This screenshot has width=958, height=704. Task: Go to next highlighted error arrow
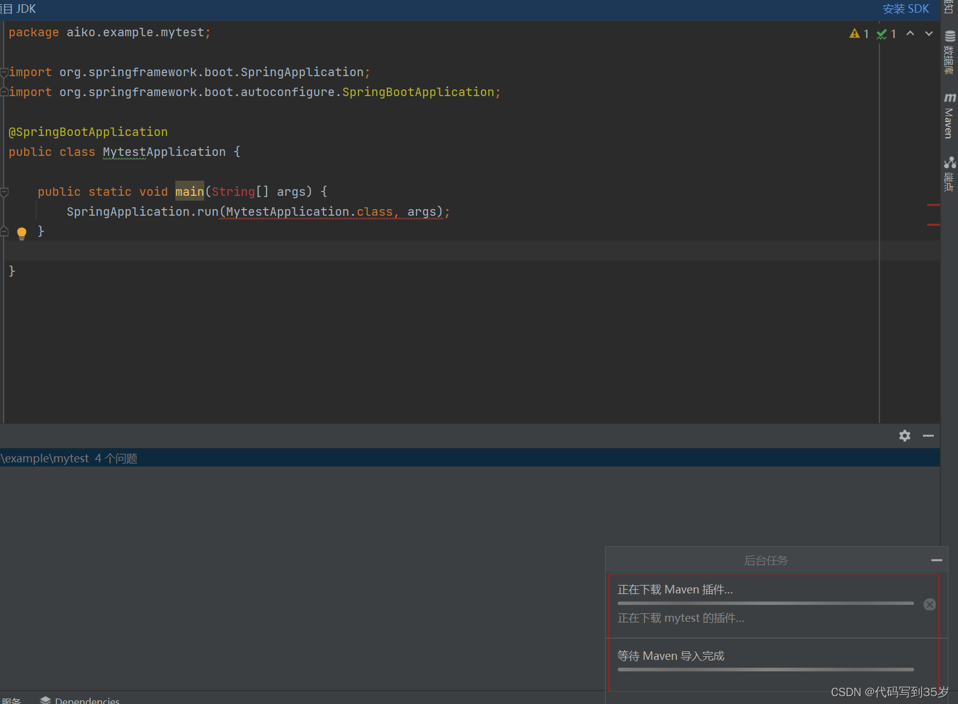coord(929,34)
